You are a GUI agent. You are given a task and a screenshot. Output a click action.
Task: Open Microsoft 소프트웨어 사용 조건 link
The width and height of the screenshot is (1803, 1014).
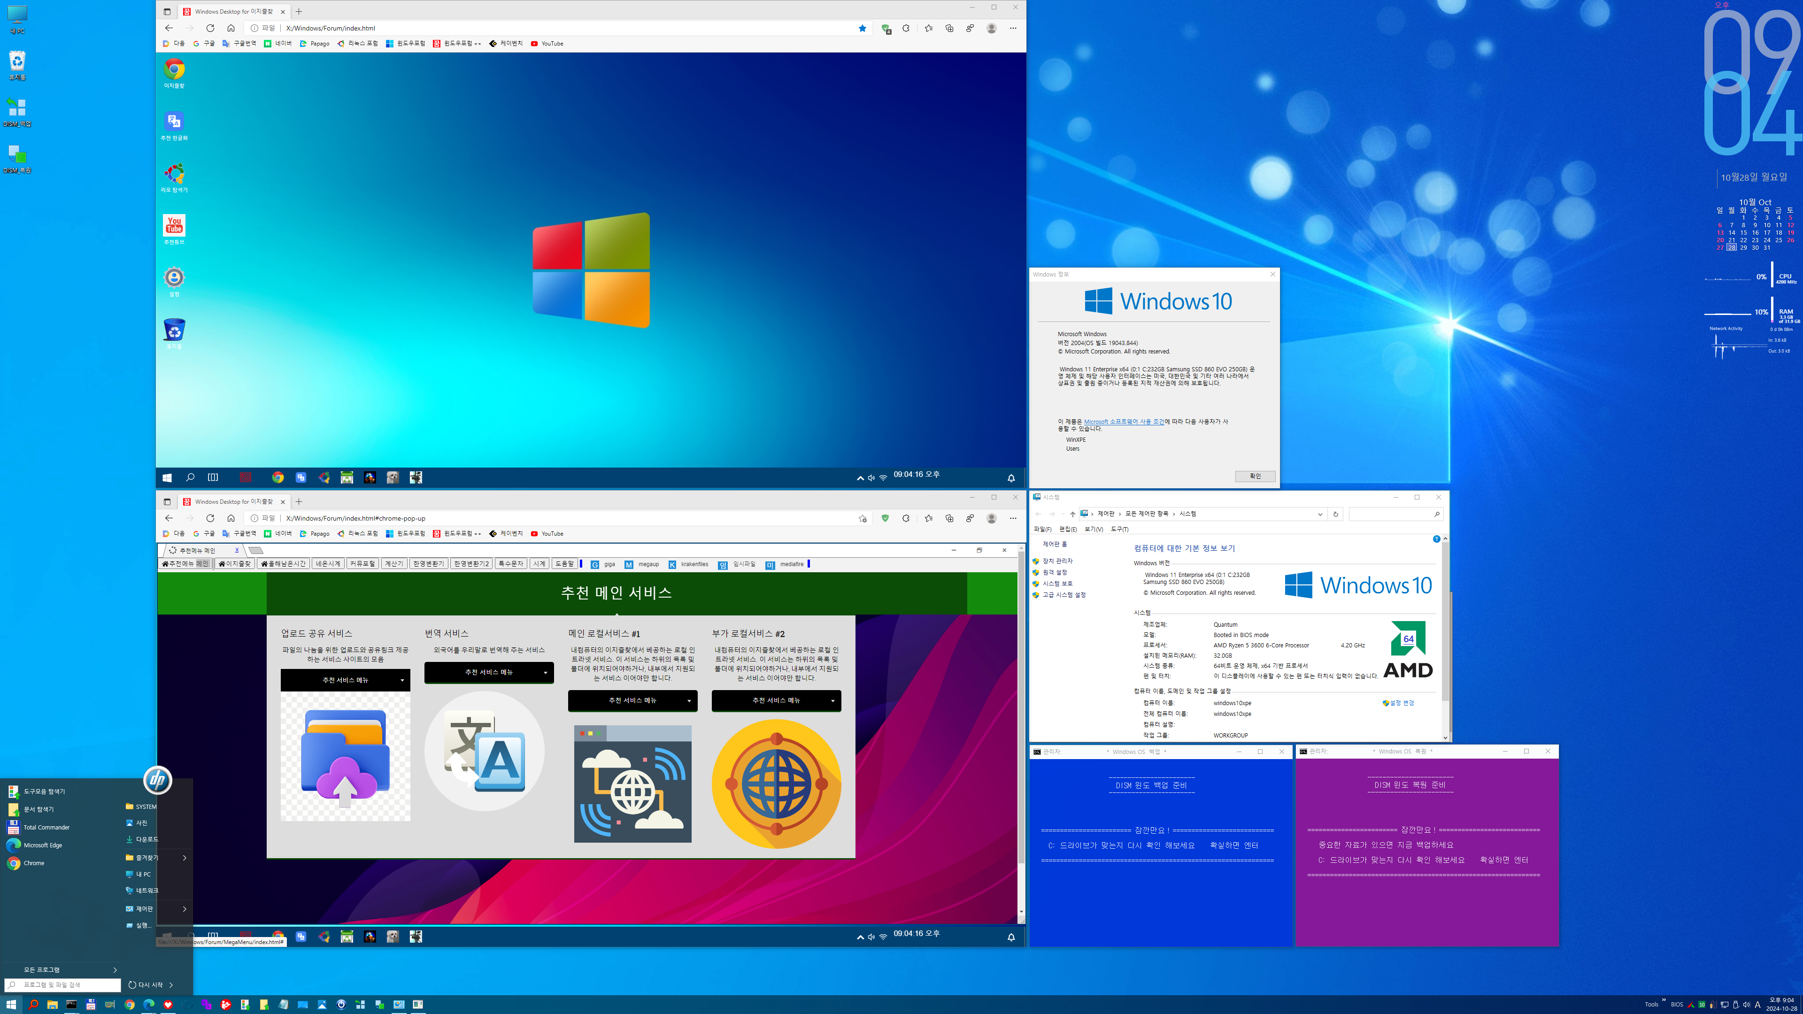(1124, 421)
